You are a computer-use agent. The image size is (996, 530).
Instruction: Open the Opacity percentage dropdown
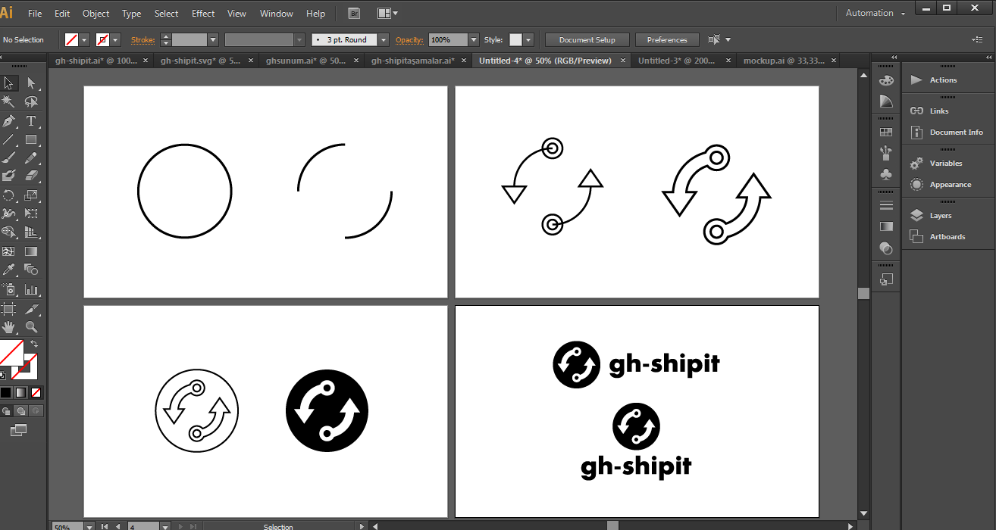(x=474, y=40)
